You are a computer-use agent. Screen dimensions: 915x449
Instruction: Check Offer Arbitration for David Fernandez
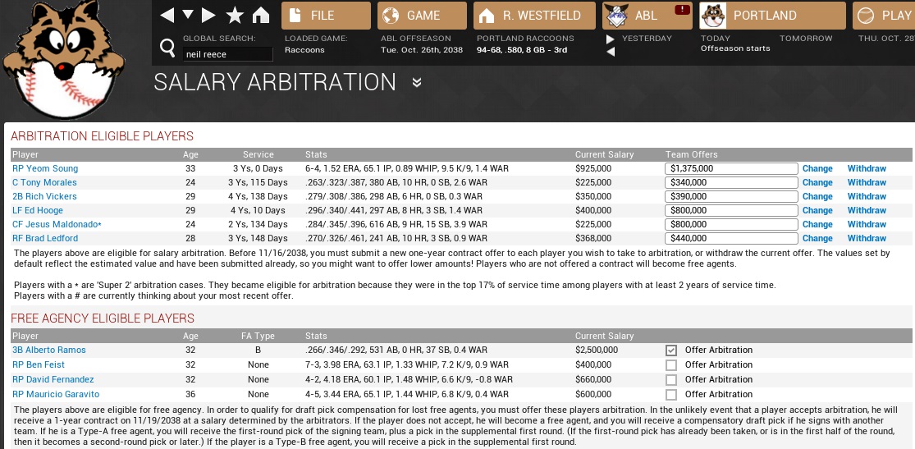coord(671,380)
